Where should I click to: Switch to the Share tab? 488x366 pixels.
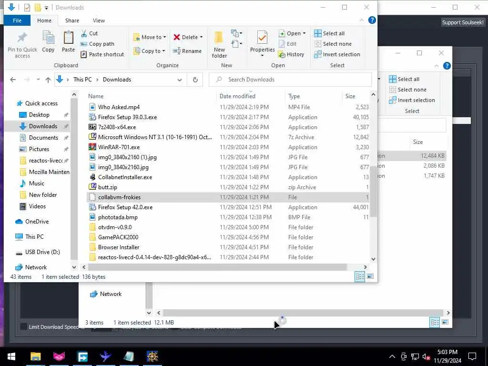click(x=72, y=20)
